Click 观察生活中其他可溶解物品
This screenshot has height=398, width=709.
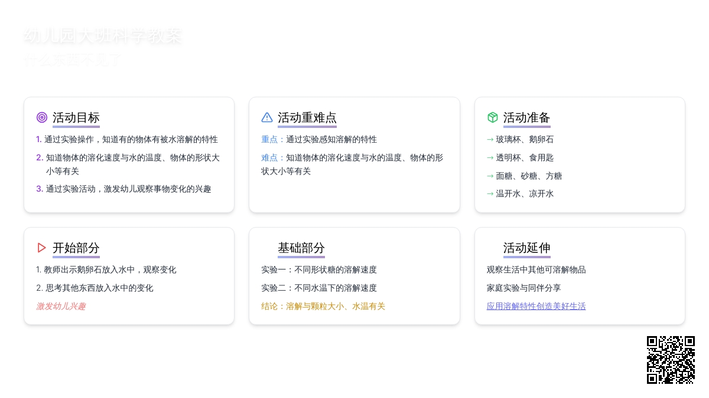click(x=536, y=269)
